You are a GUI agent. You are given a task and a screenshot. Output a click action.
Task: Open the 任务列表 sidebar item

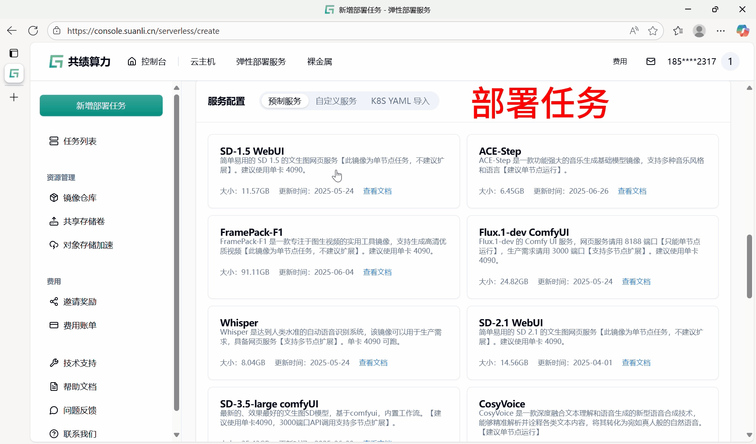pos(80,141)
